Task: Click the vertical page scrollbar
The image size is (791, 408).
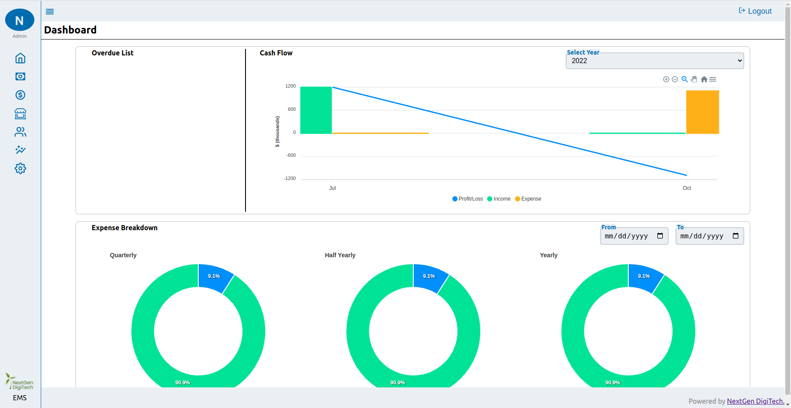Action: click(788, 202)
